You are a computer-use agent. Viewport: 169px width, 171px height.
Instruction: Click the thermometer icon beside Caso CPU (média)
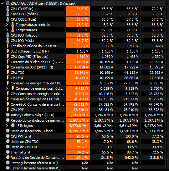click(8, 14)
